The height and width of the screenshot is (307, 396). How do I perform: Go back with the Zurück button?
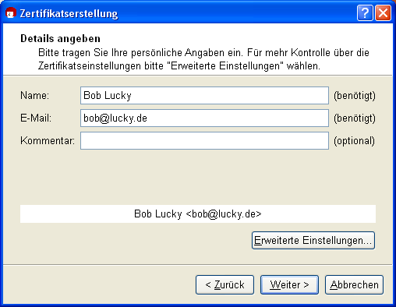[225, 285]
